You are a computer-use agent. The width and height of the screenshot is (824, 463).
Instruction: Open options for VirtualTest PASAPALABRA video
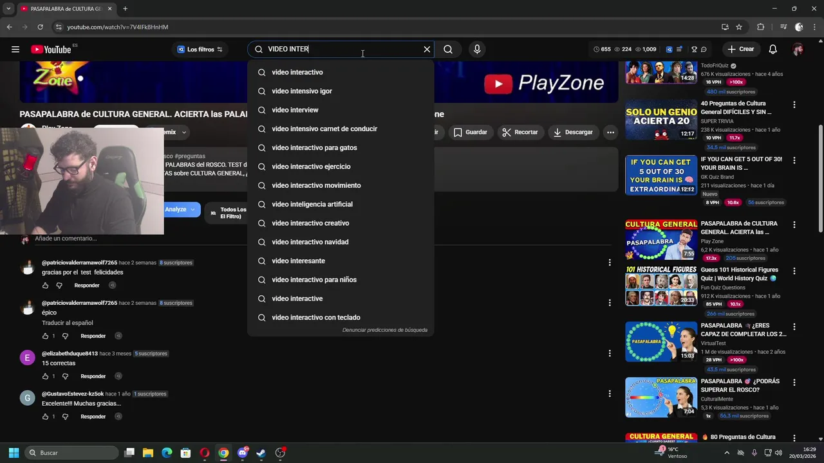tap(794, 327)
